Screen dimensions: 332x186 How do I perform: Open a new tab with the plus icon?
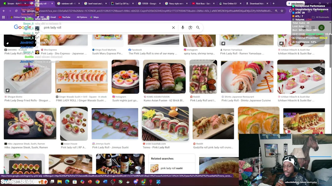click(x=273, y=4)
